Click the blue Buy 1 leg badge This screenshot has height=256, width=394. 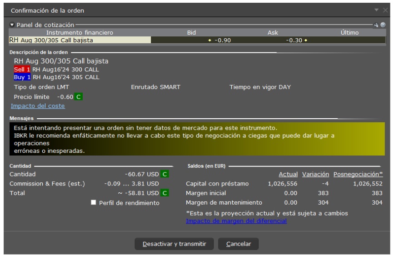(22, 77)
